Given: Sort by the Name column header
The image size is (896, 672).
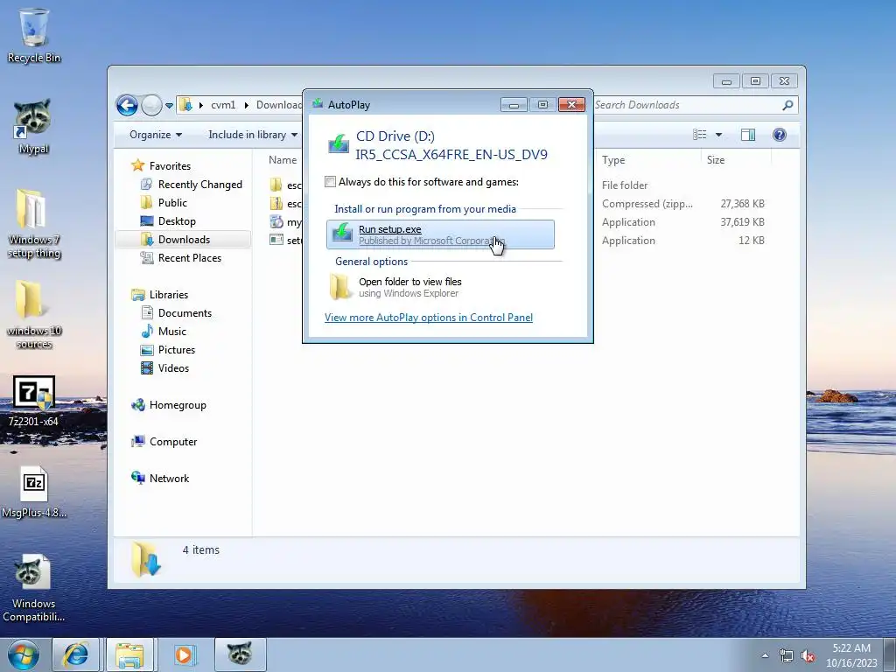Looking at the screenshot, I should (283, 160).
